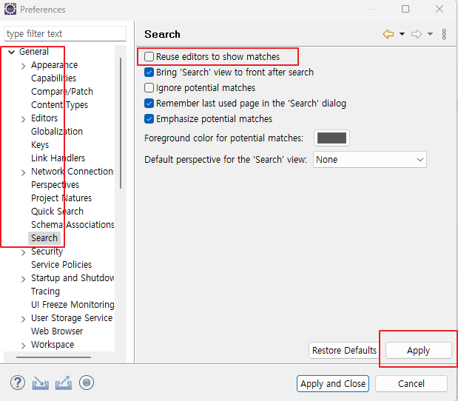Click the Help question mark icon

(x=18, y=383)
